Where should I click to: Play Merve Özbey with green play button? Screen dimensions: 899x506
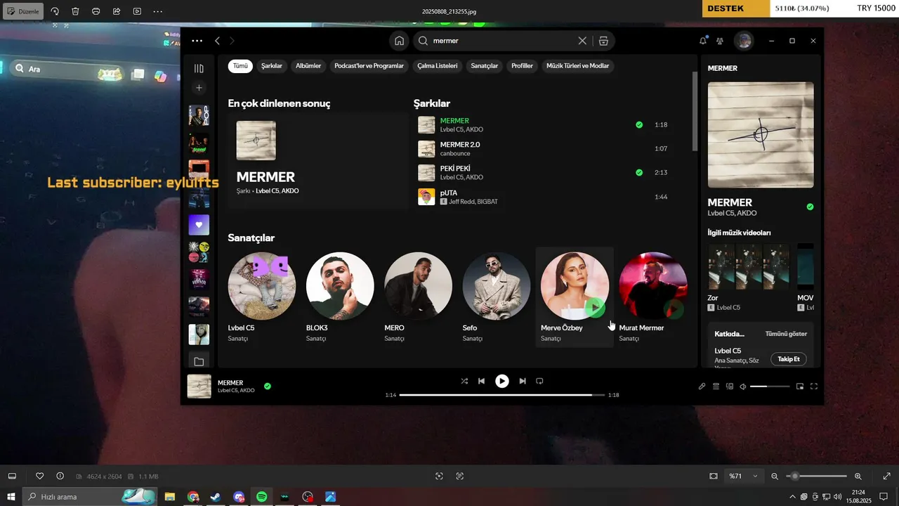coord(595,308)
